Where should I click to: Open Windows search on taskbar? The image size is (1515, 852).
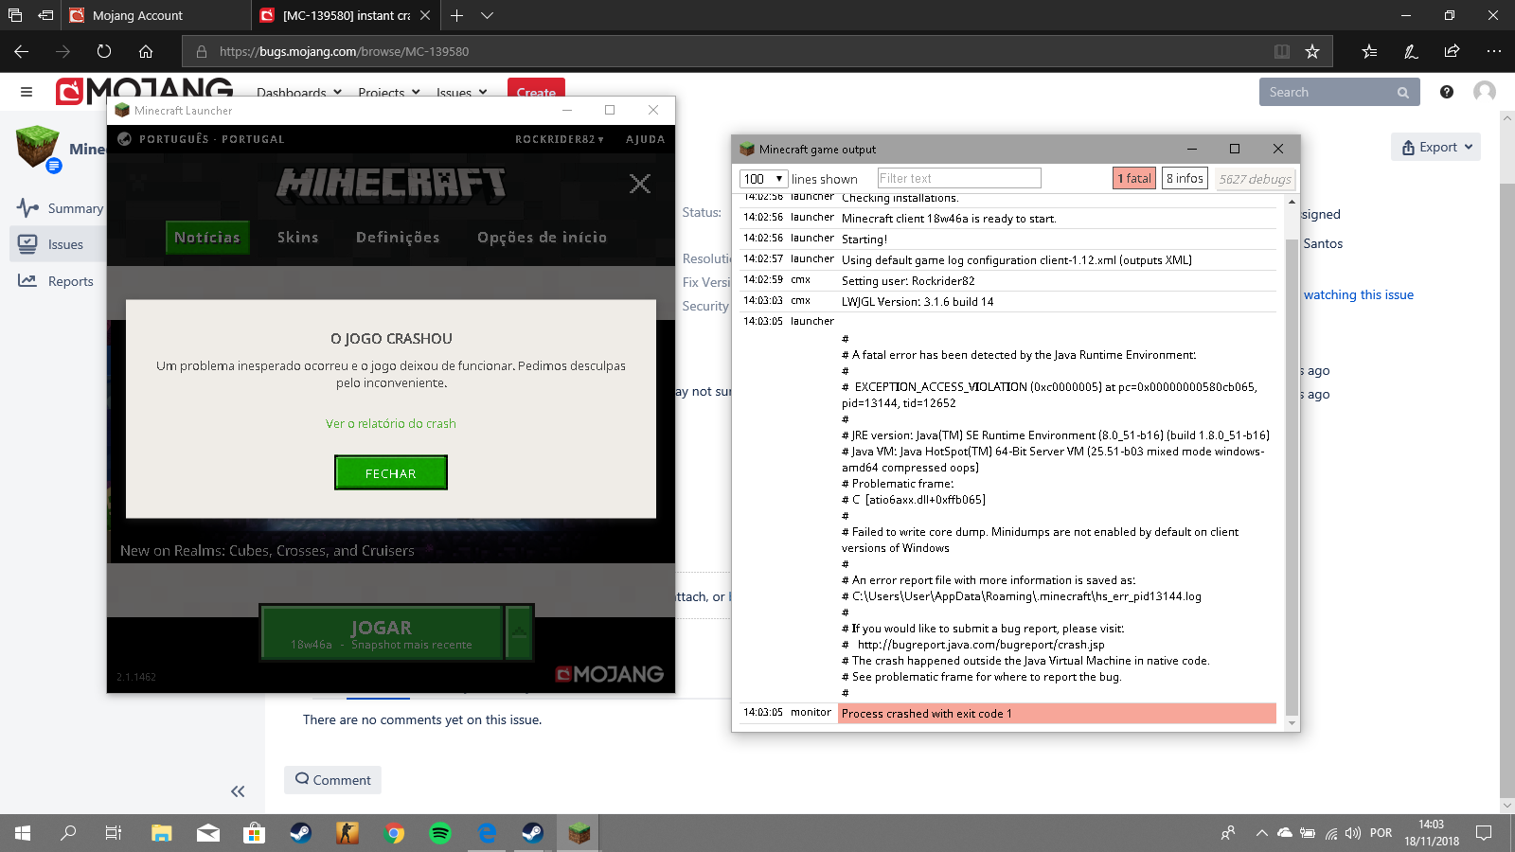(68, 833)
